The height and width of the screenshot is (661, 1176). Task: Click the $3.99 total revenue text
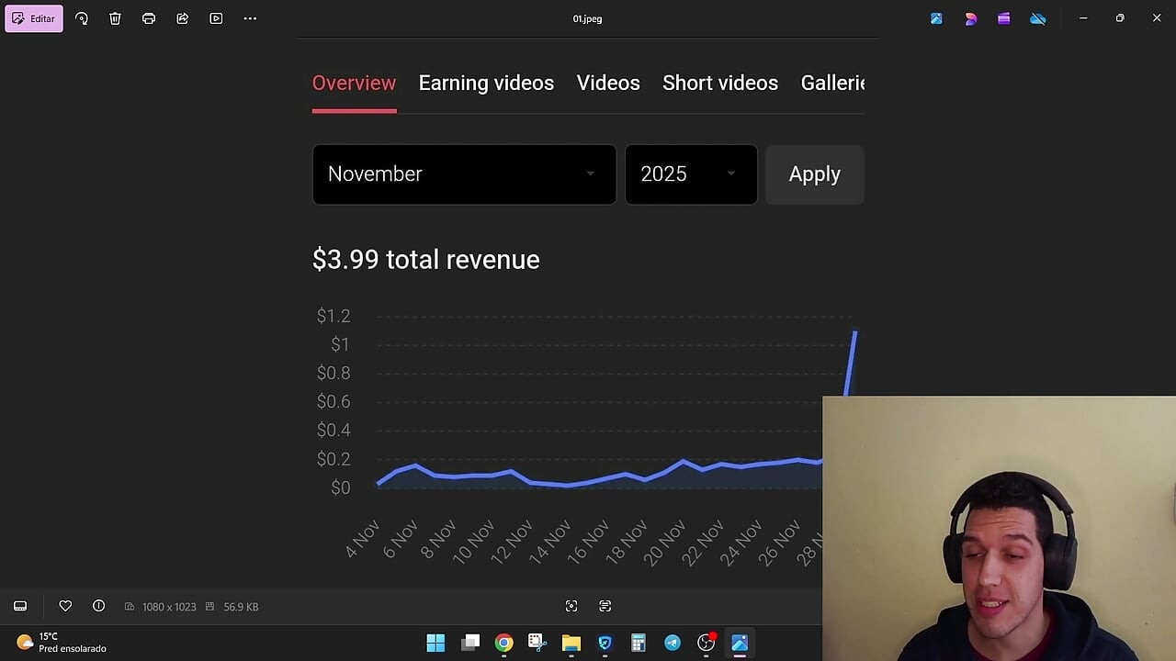point(425,260)
